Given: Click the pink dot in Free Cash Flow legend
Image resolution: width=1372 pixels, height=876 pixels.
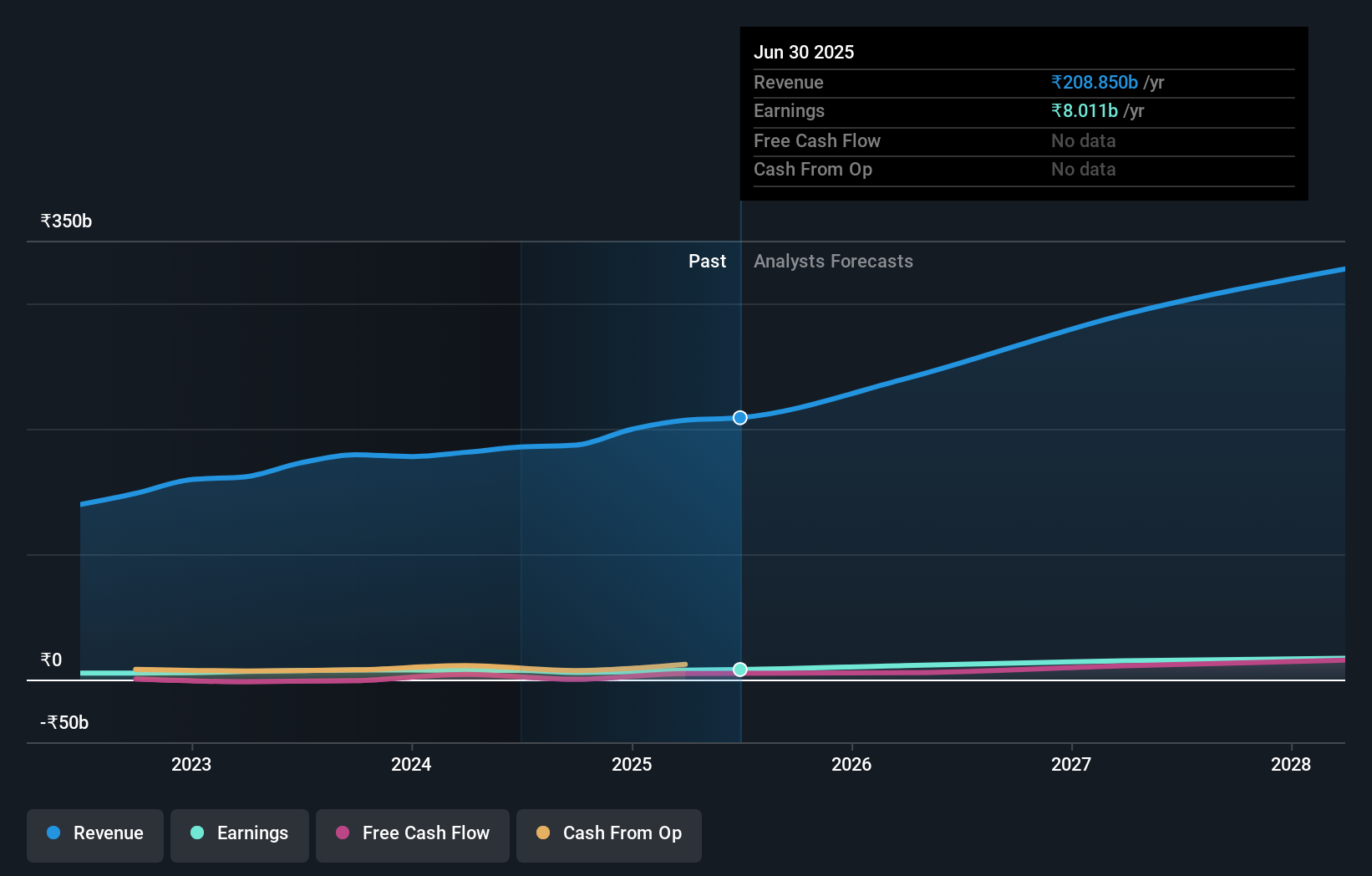Looking at the screenshot, I should tap(343, 833).
